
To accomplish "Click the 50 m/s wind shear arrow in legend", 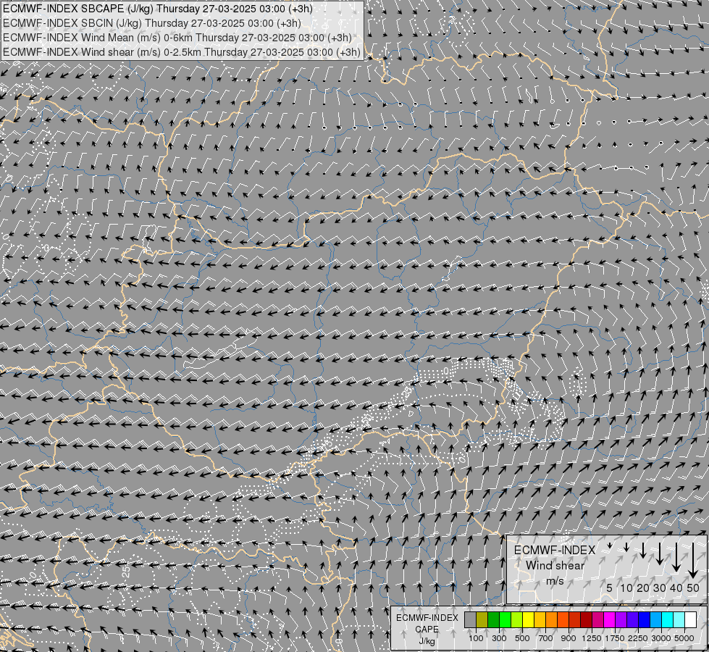I will point(693,561).
